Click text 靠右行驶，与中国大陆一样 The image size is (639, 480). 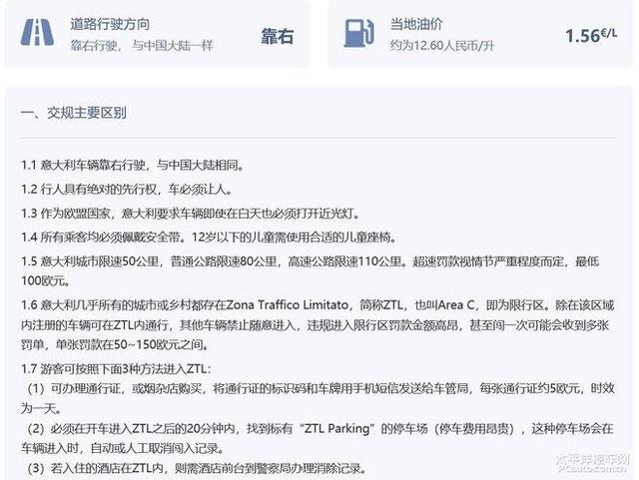tap(142, 45)
